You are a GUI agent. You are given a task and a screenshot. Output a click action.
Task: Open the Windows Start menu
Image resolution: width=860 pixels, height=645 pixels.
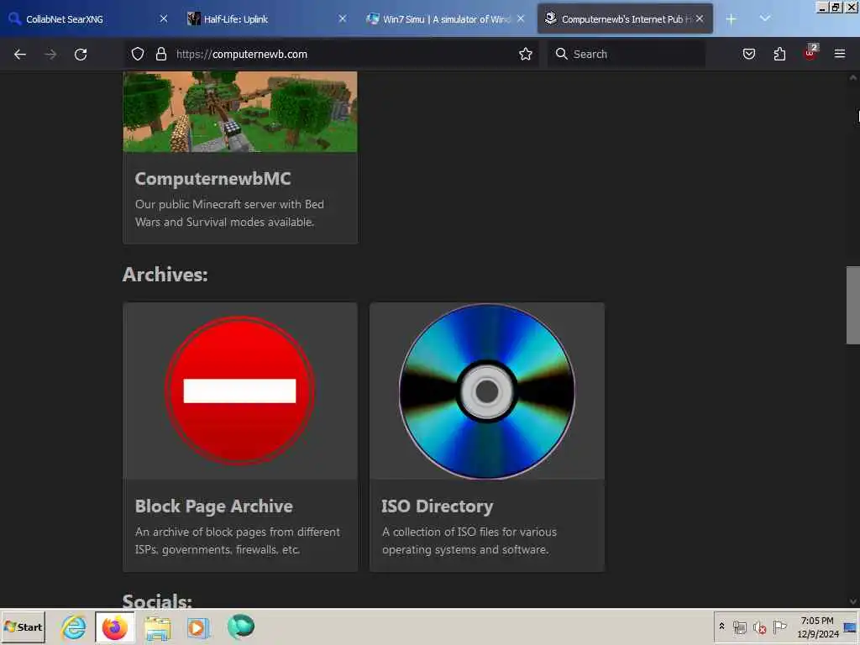tap(23, 627)
